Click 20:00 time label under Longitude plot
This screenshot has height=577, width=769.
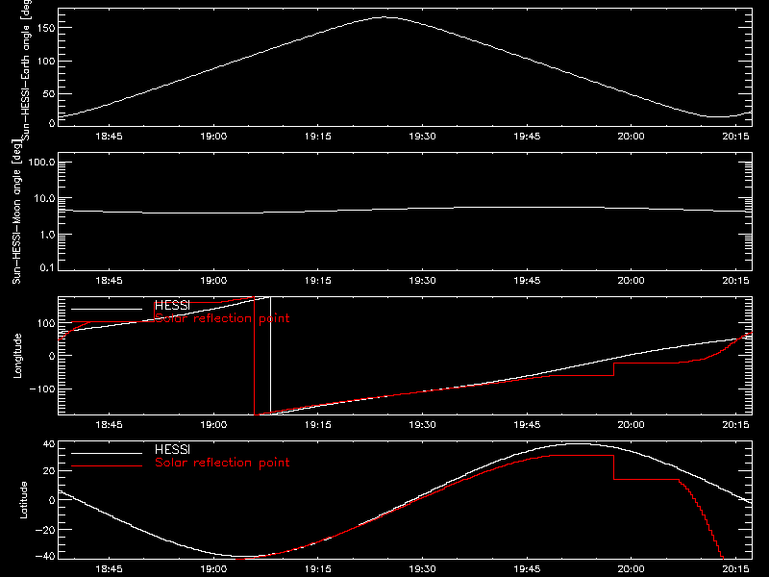632,425
